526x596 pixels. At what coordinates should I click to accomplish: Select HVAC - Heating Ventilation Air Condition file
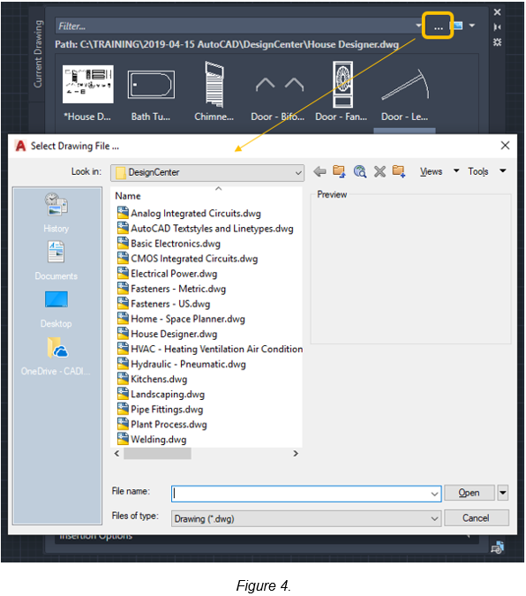point(216,350)
